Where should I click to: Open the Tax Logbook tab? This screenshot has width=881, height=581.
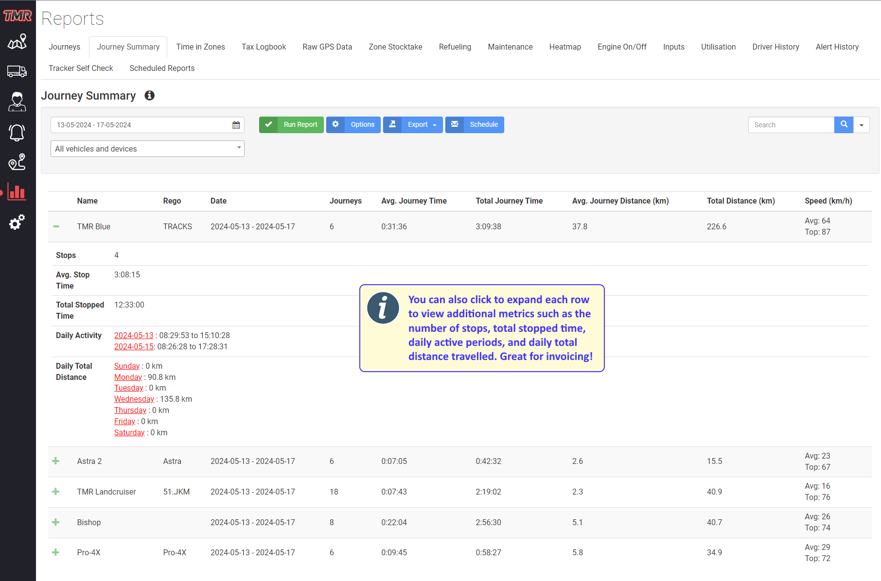pyautogui.click(x=264, y=47)
